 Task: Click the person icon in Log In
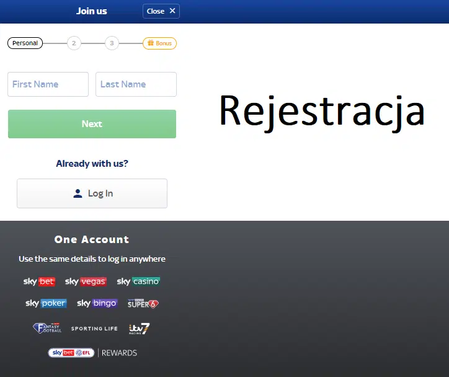(78, 193)
